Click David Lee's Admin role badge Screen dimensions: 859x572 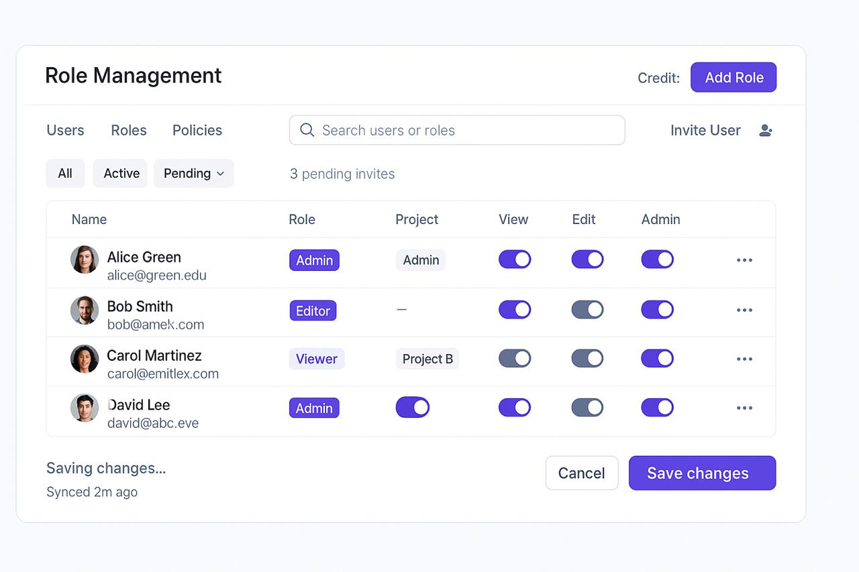pyautogui.click(x=314, y=408)
